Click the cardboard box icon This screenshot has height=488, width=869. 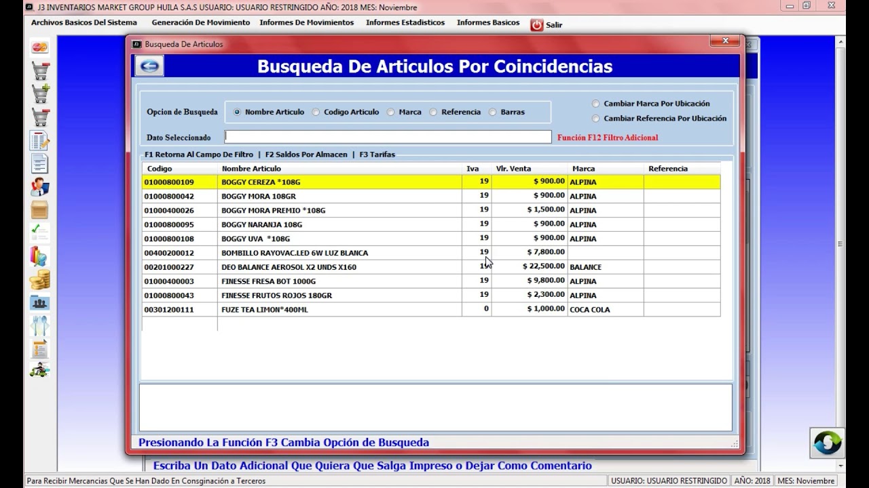pyautogui.click(x=39, y=209)
